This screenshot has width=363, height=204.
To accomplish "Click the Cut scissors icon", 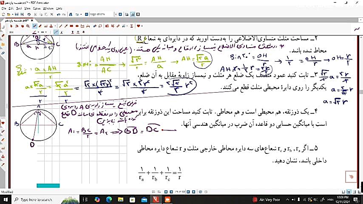I will [35, 14].
